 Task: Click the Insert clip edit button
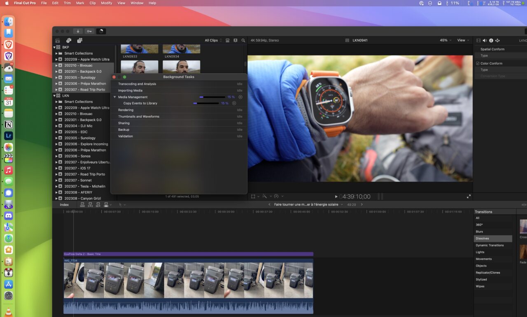90,204
